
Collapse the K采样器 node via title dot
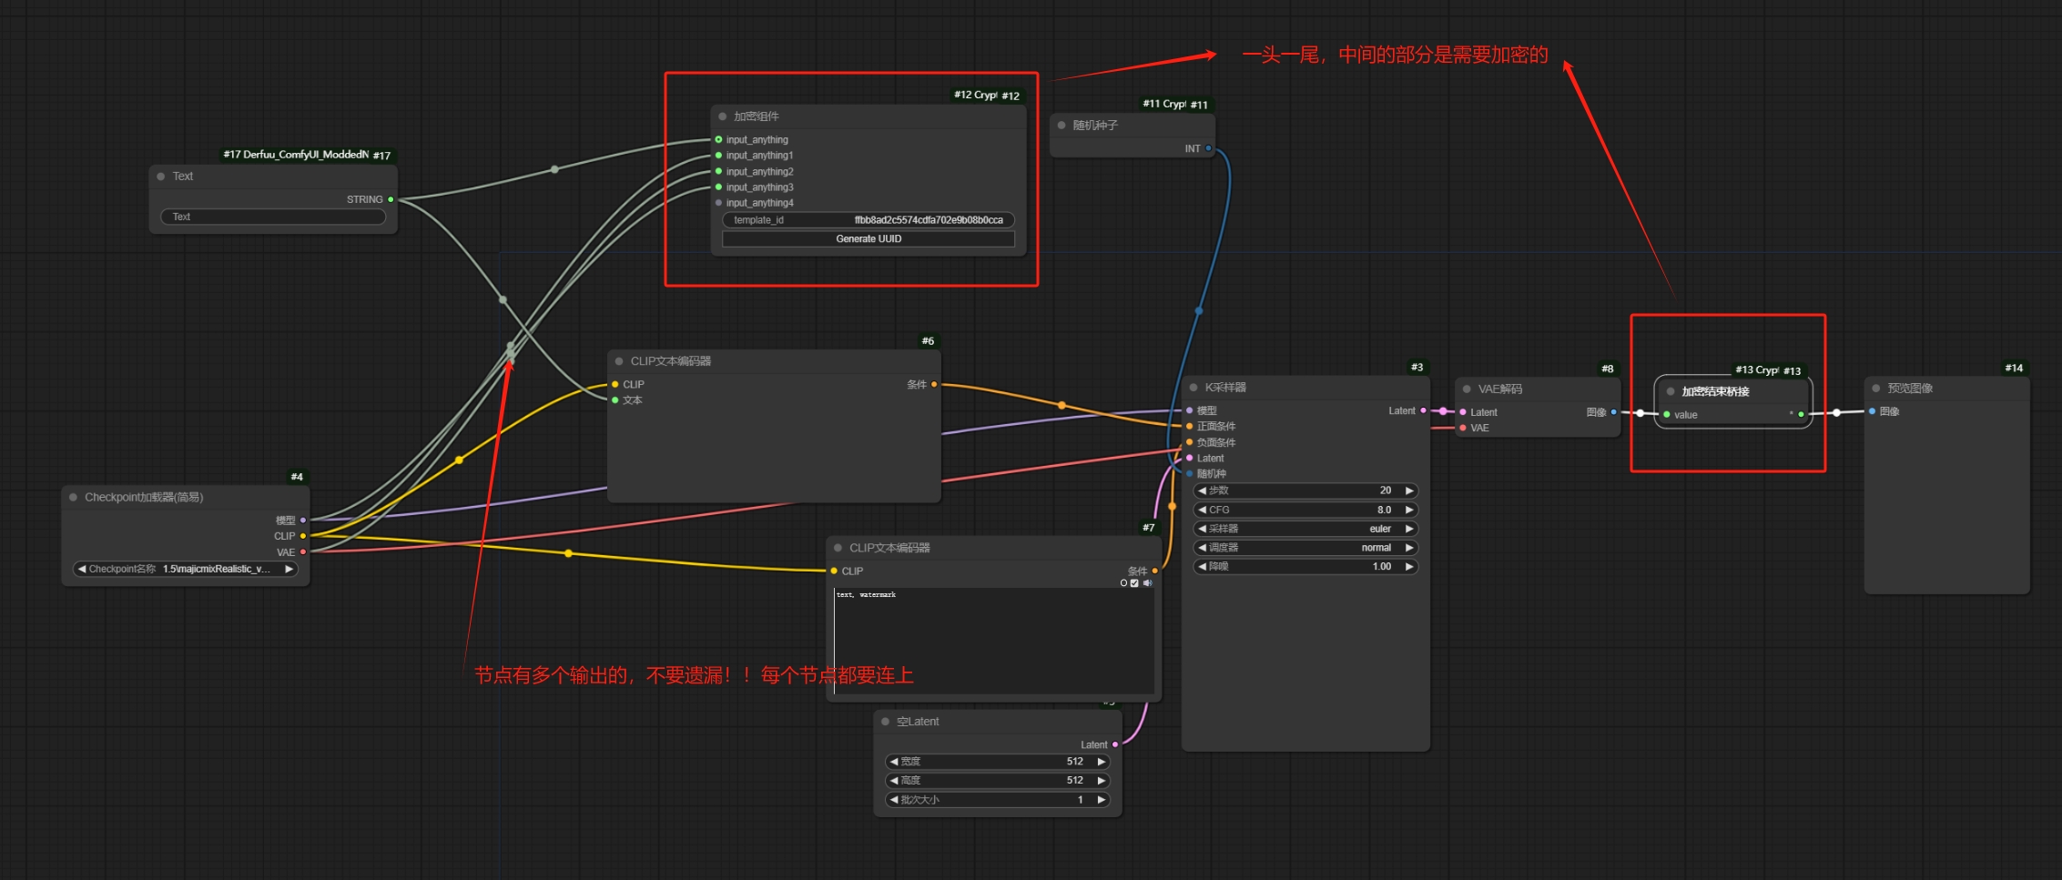(1194, 388)
